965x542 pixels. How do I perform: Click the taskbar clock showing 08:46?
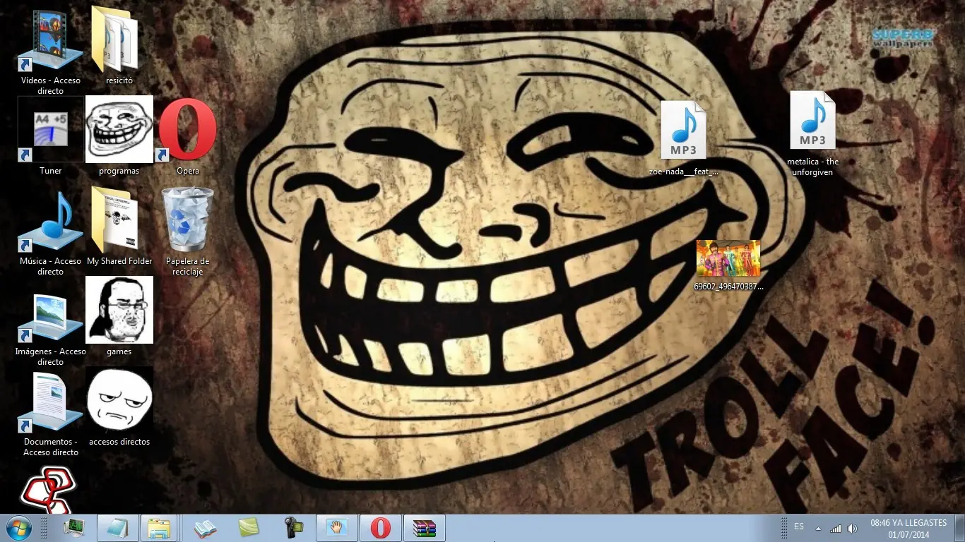point(908,528)
